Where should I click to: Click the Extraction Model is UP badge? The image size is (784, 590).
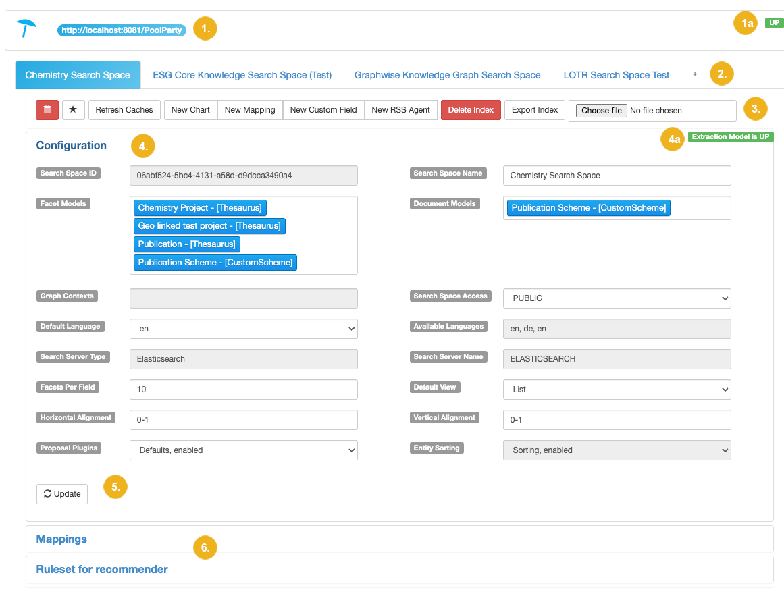coord(731,137)
